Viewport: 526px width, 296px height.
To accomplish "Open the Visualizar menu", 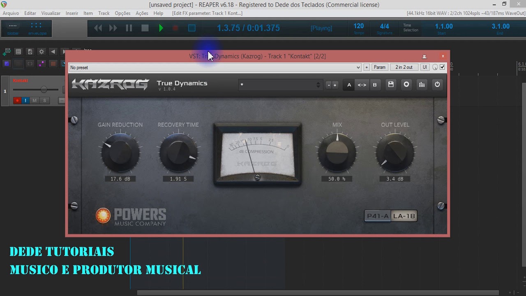I will (x=51, y=13).
